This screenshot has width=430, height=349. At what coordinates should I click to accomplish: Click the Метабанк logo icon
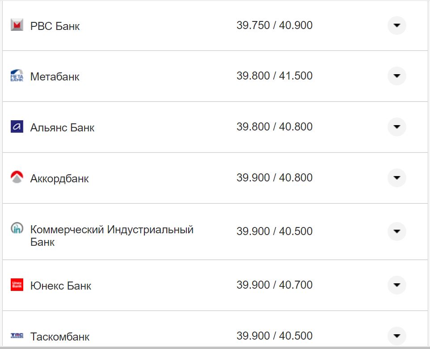tap(17, 76)
